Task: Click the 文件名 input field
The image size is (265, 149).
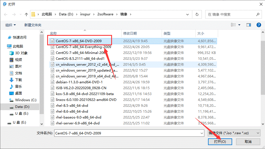Action: point(126,133)
